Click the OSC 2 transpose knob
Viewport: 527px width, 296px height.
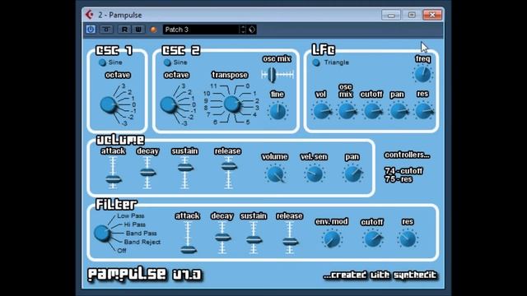[232, 104]
